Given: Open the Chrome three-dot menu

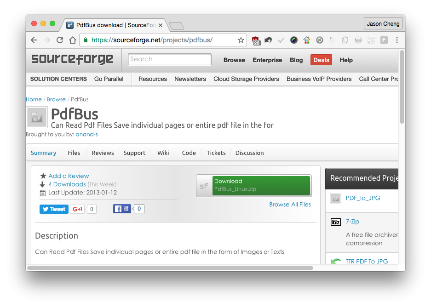Looking at the screenshot, I should pyautogui.click(x=397, y=40).
